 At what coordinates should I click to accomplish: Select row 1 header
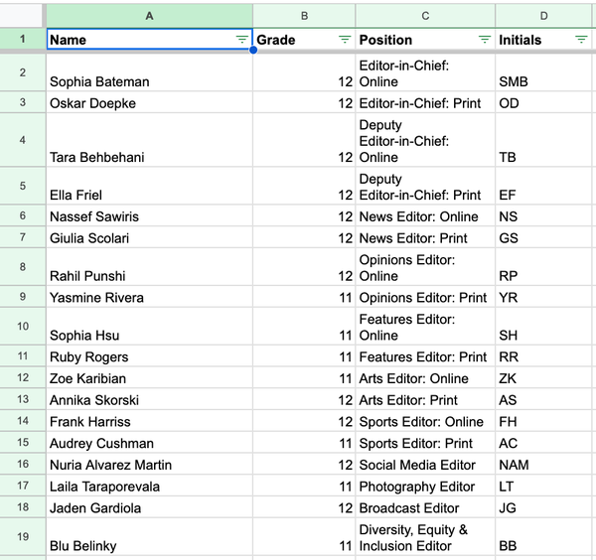point(23,40)
